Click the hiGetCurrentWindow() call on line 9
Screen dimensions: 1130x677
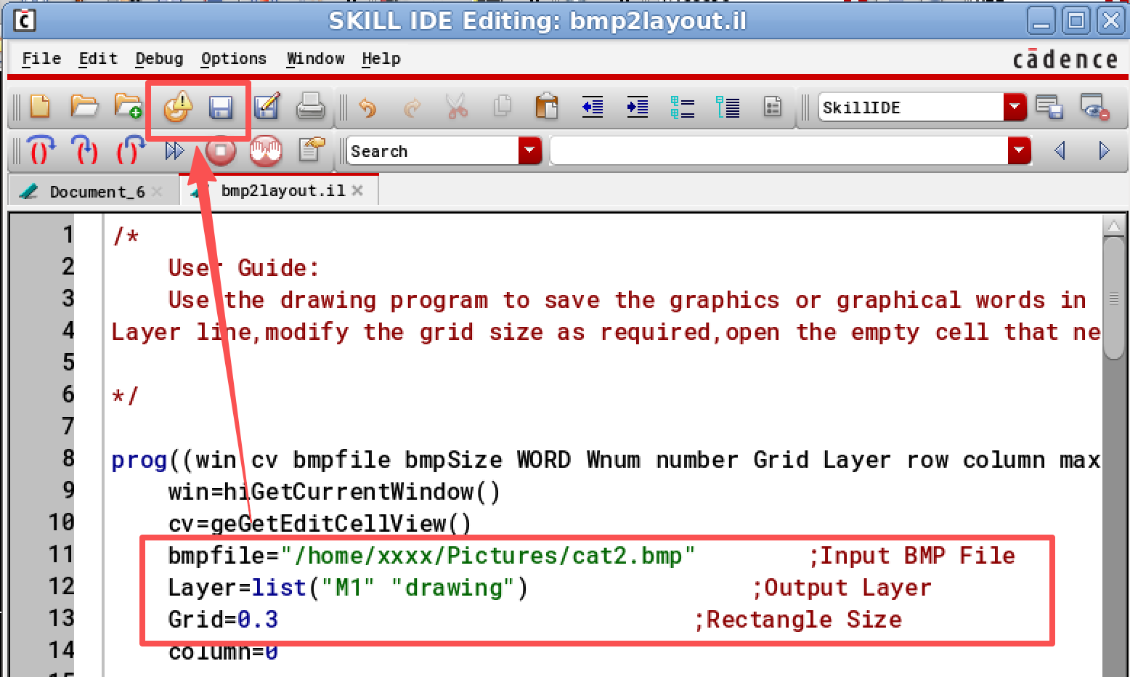coord(361,492)
